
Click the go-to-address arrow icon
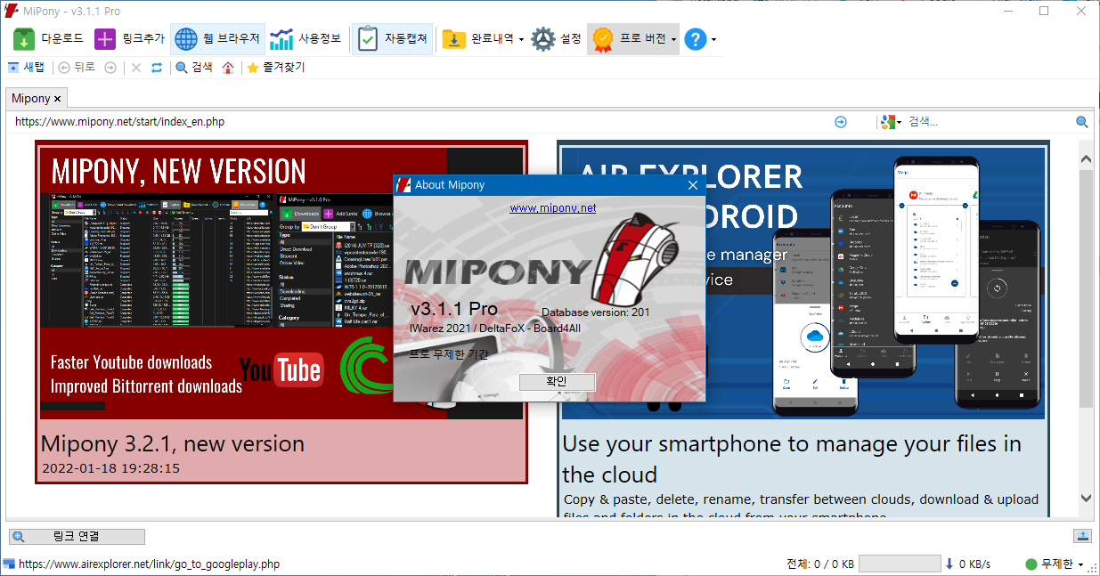pyautogui.click(x=841, y=122)
